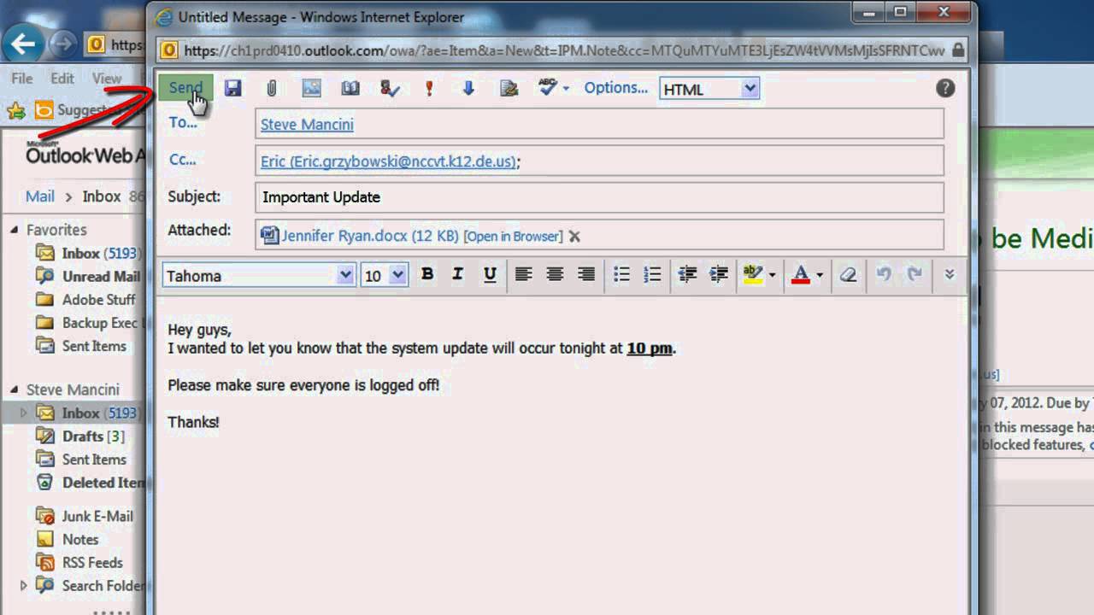Toggle underline formatting
This screenshot has height=615, width=1094.
490,274
